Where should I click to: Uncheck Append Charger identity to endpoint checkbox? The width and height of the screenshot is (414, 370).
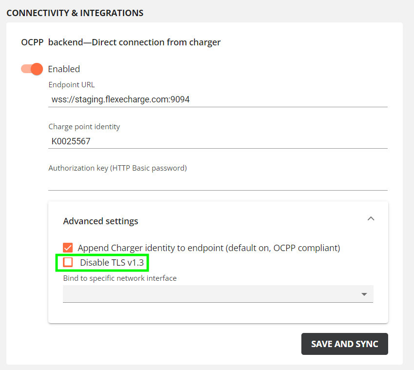click(x=68, y=248)
